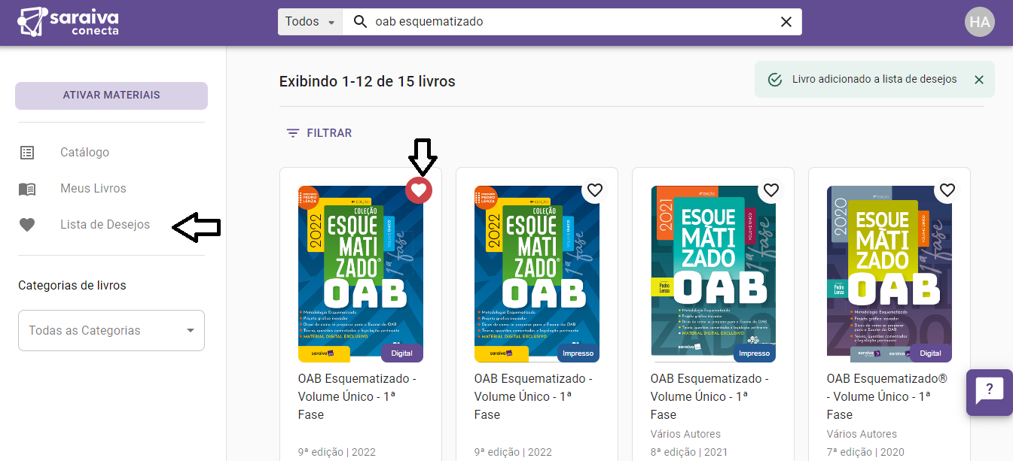Viewport: 1013px width, 461px height.
Task: Open the help chat bubble button
Action: [989, 392]
